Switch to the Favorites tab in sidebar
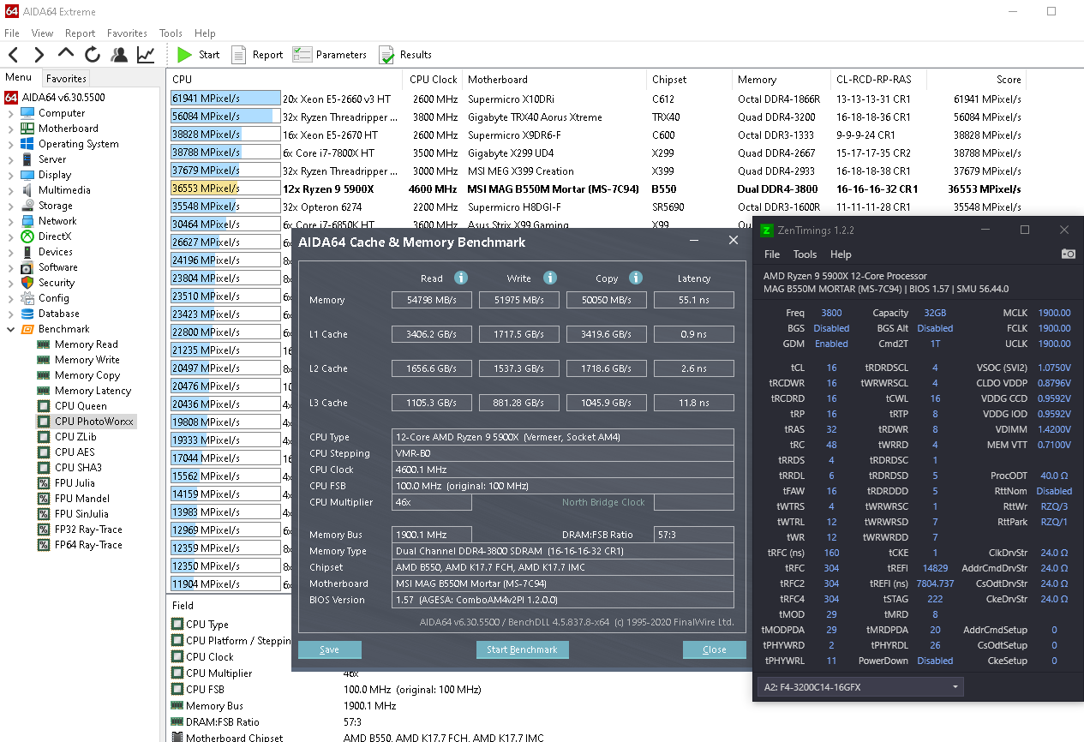1084x742 pixels. pyautogui.click(x=66, y=78)
